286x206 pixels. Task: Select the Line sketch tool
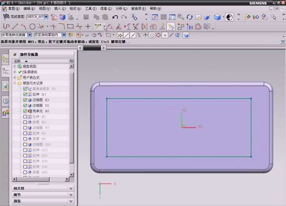[15, 27]
